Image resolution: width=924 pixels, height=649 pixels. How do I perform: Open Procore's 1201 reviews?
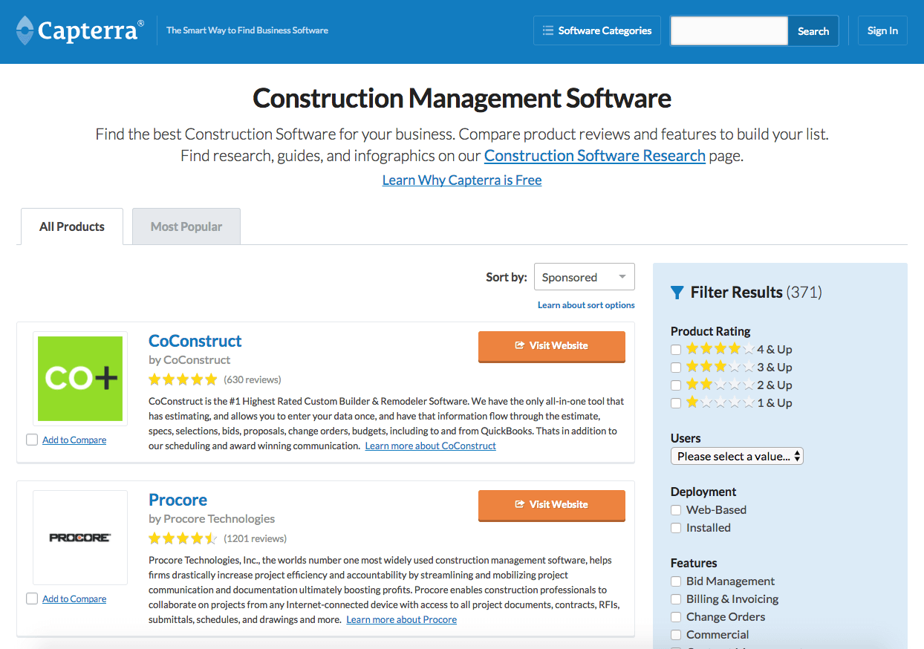pyautogui.click(x=255, y=538)
